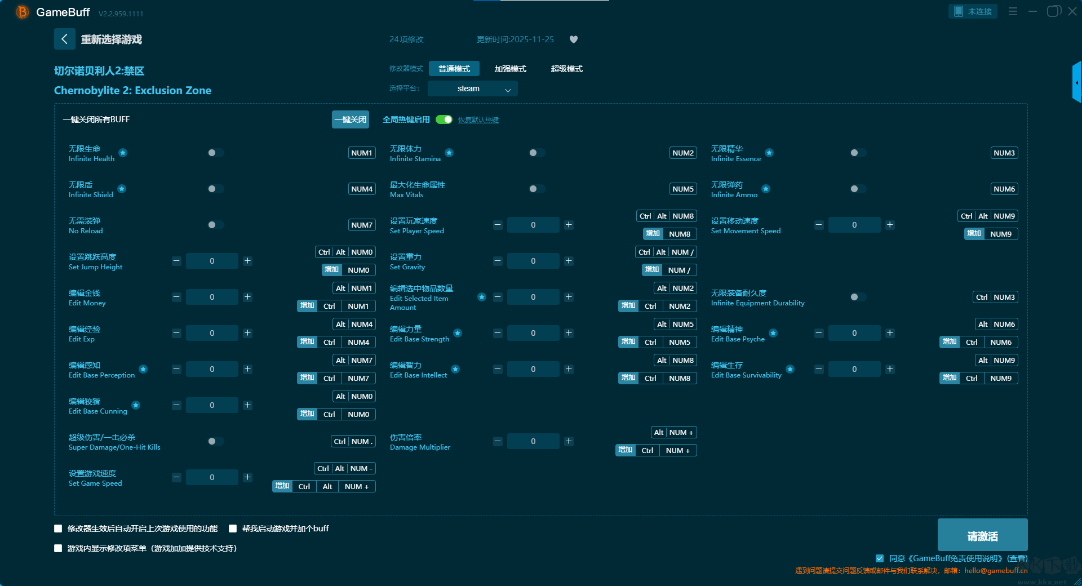
Task: Enable the Infinite Stamina toggle
Action: point(536,153)
